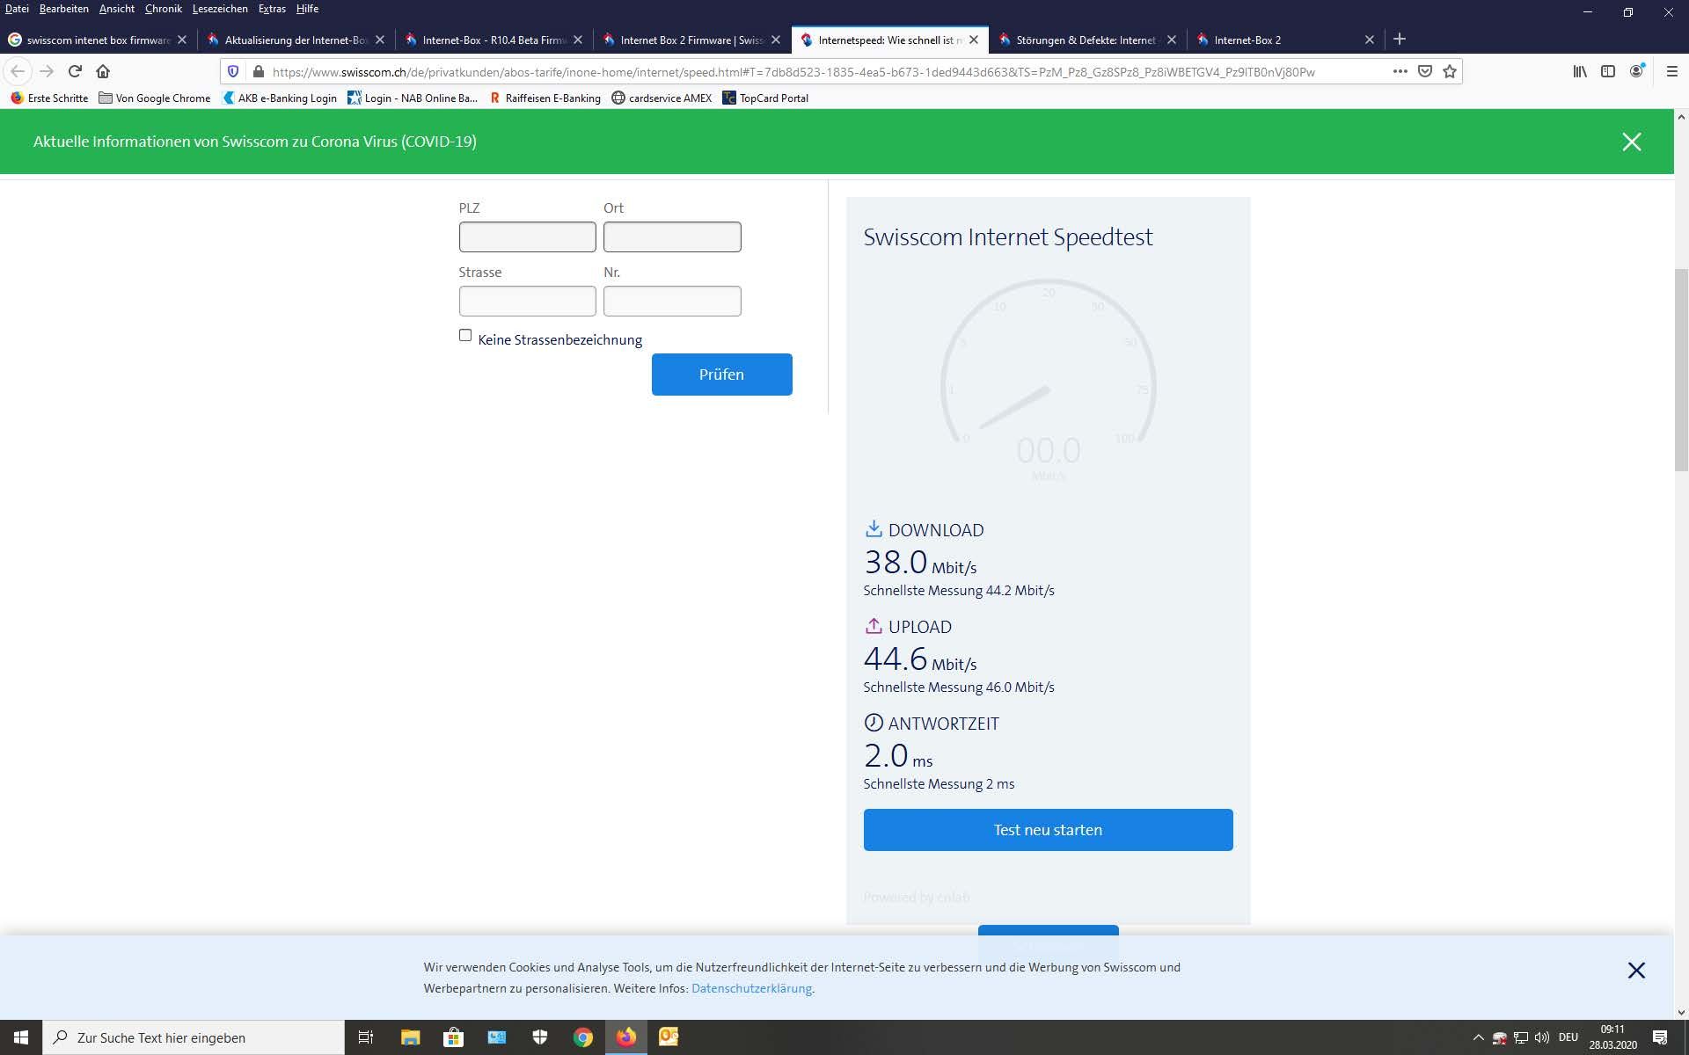Open 'TopCard Portal' bookmark
This screenshot has width=1689, height=1055.
point(765,98)
